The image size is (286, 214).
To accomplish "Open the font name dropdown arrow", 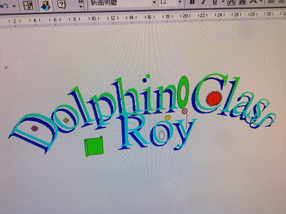I will pos(154,2).
